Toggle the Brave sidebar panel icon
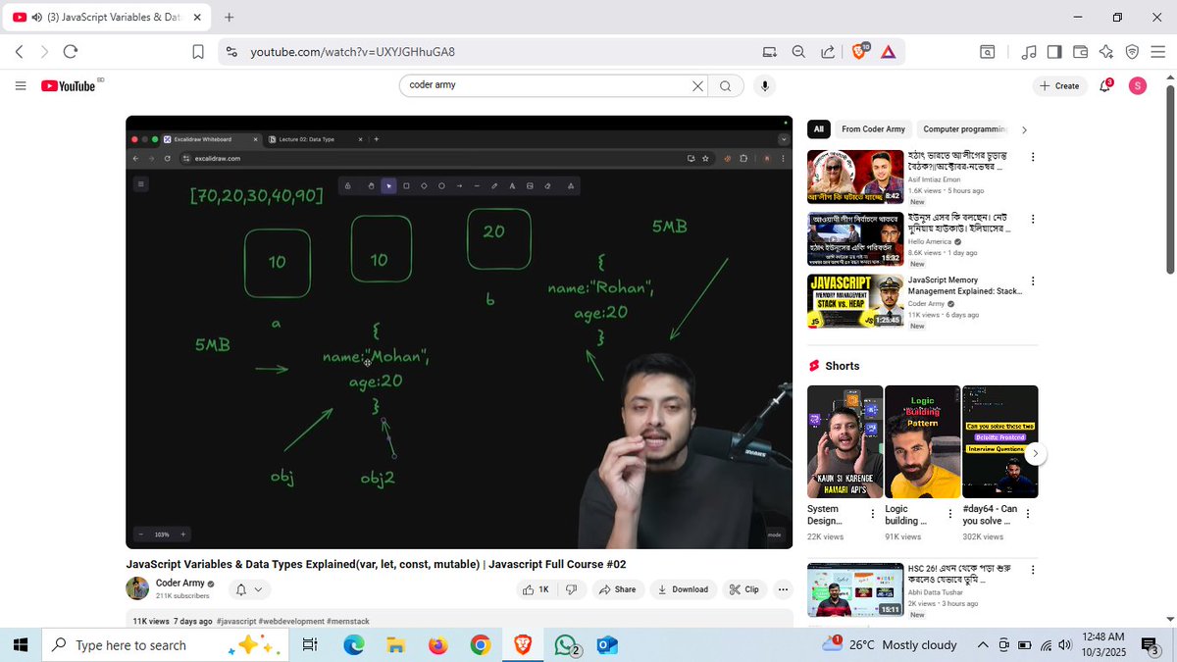Screen dimensions: 1177x662 coord(1054,52)
